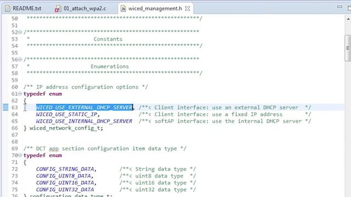The width and height of the screenshot is (351, 197).
Task: Click the 'Enumerations' comment heading
Action: 110,67
